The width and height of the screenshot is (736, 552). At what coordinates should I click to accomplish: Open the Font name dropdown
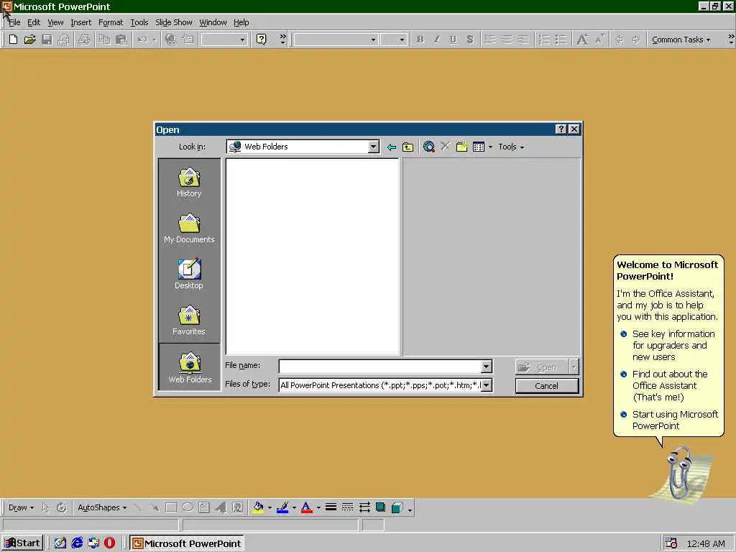[x=373, y=40]
